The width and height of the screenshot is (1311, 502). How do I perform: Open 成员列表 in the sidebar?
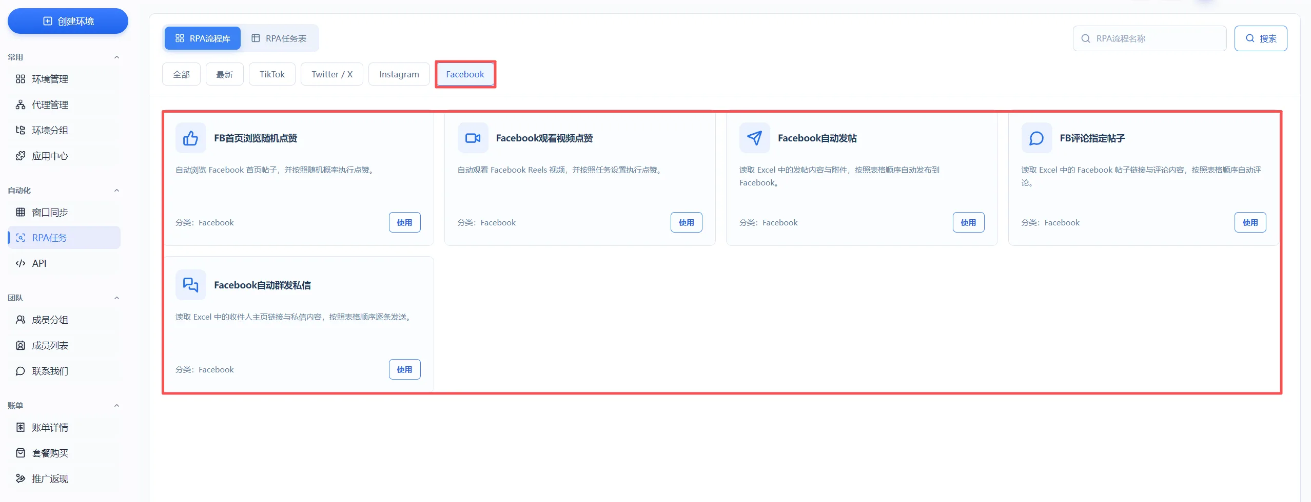pos(64,345)
